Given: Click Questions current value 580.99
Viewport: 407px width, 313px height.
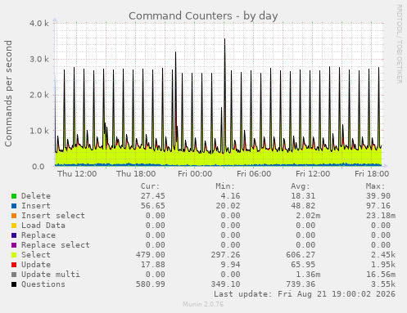Looking at the screenshot, I should tap(151, 284).
